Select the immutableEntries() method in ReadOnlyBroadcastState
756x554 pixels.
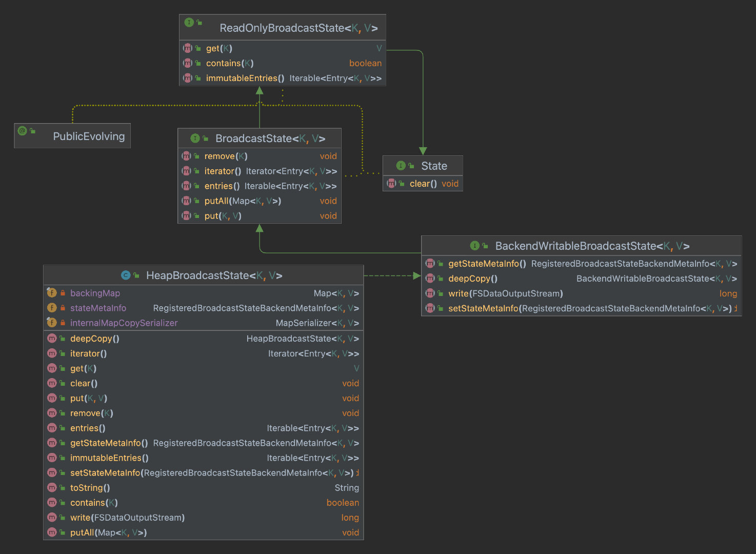[x=245, y=78]
